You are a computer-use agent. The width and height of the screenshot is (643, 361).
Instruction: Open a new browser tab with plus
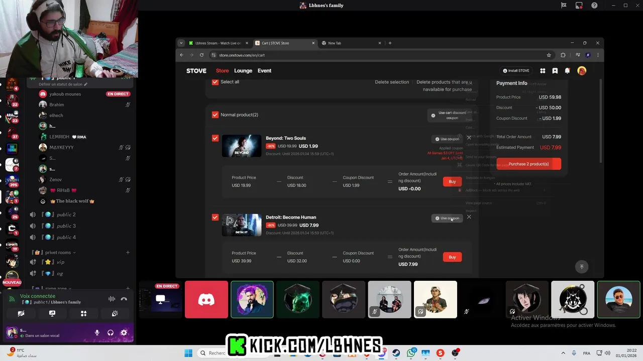390,43
